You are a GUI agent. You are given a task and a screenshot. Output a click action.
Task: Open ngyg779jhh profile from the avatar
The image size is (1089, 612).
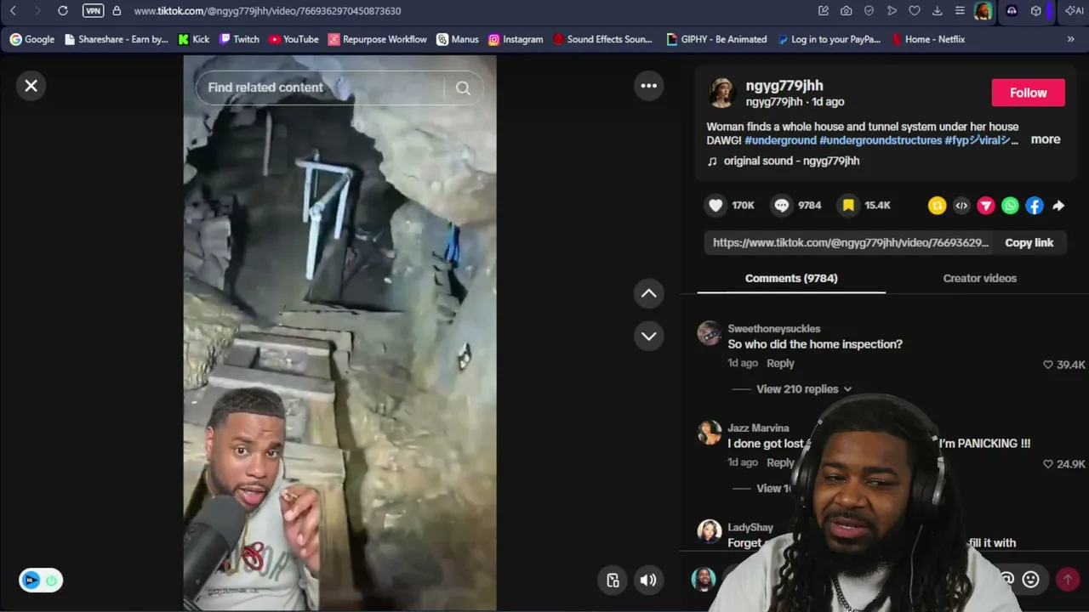(721, 93)
